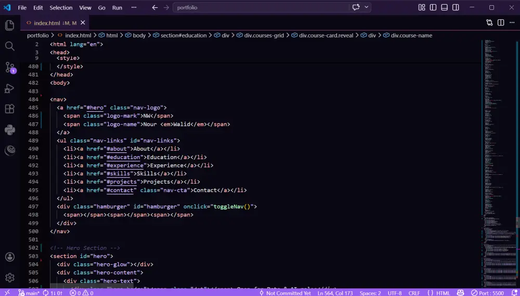This screenshot has width=520, height=296.
Task: Open the Python extension panel in activity bar
Action: click(x=9, y=130)
